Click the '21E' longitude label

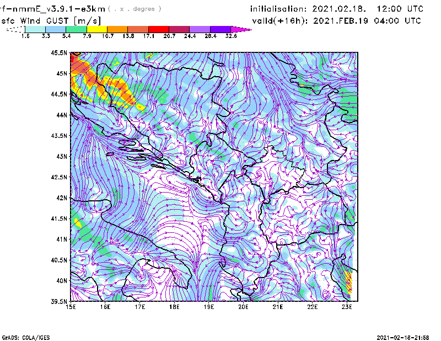[x=278, y=307]
